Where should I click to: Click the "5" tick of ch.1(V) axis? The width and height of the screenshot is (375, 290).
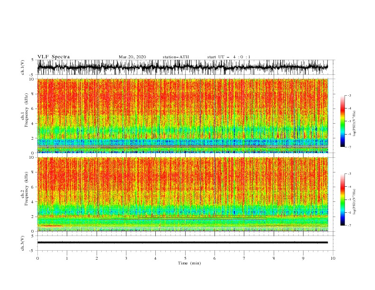[33, 60]
